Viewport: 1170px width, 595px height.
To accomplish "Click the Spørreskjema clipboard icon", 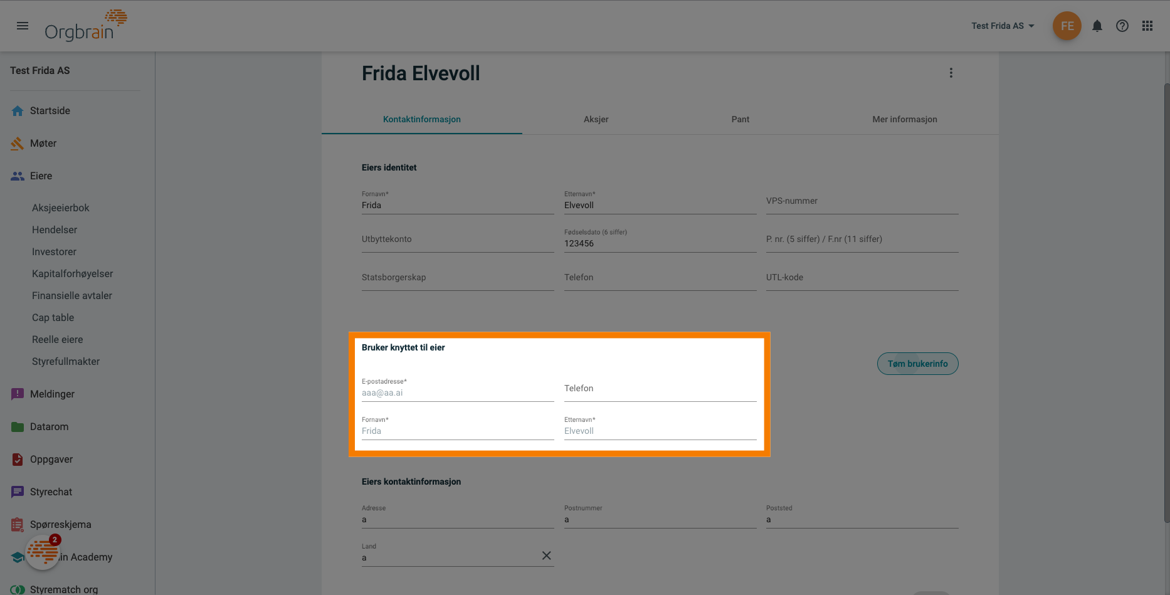I will pos(18,525).
